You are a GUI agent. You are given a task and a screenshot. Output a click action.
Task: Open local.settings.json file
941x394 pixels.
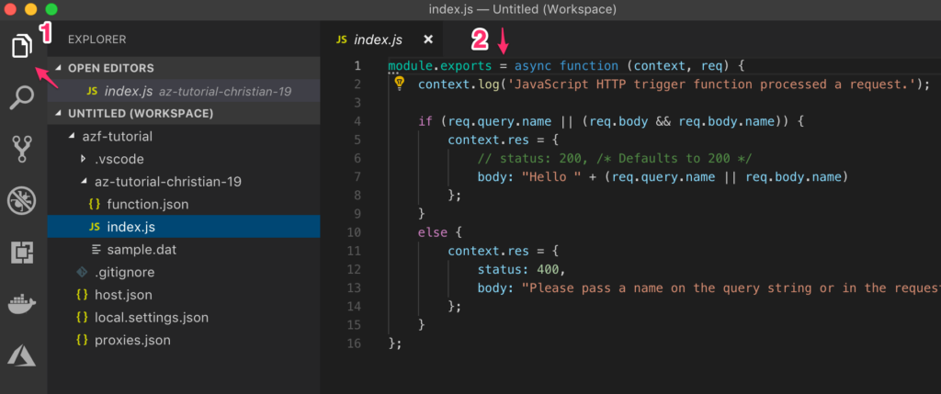point(151,318)
